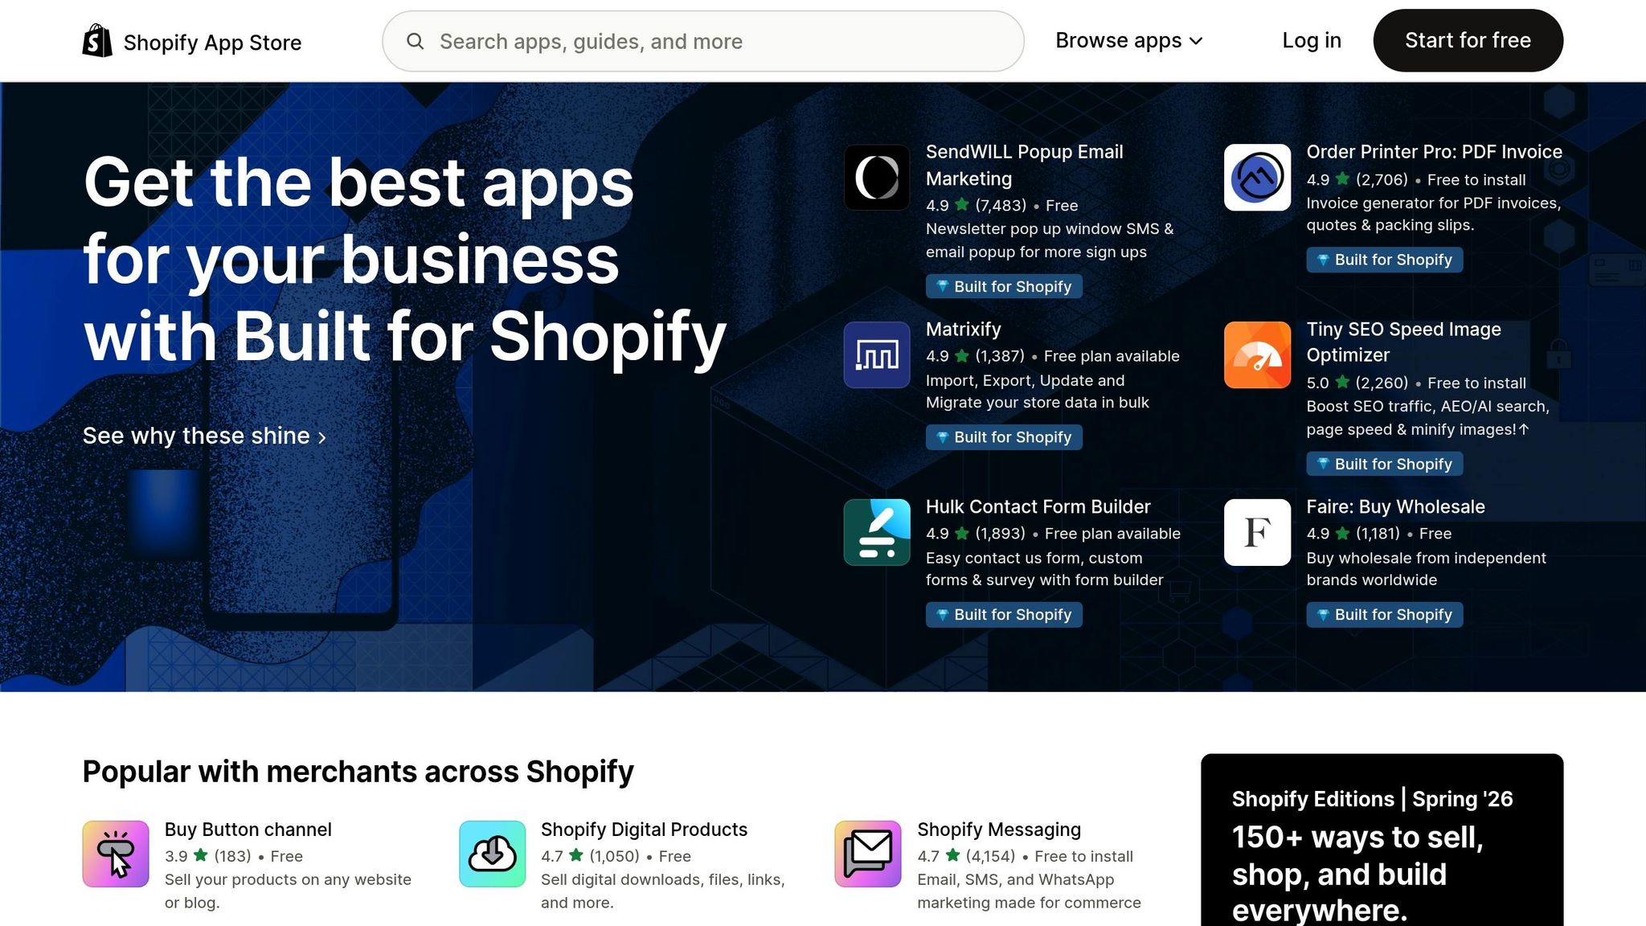Click the star icon in Shopify Messaging rating

pyautogui.click(x=953, y=855)
